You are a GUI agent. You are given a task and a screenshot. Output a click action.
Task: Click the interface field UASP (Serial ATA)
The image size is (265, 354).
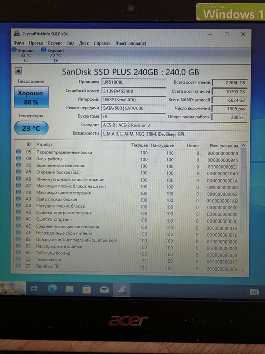(x=133, y=100)
